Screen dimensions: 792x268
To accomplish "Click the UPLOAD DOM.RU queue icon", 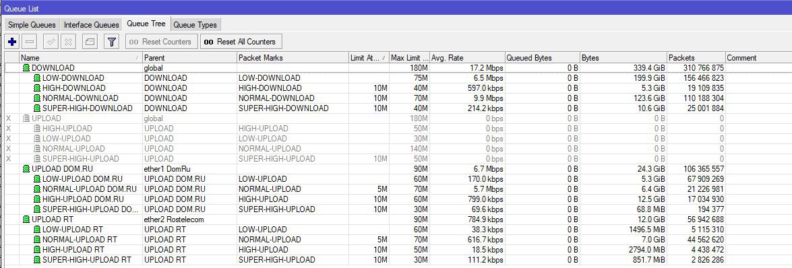I will [26, 168].
